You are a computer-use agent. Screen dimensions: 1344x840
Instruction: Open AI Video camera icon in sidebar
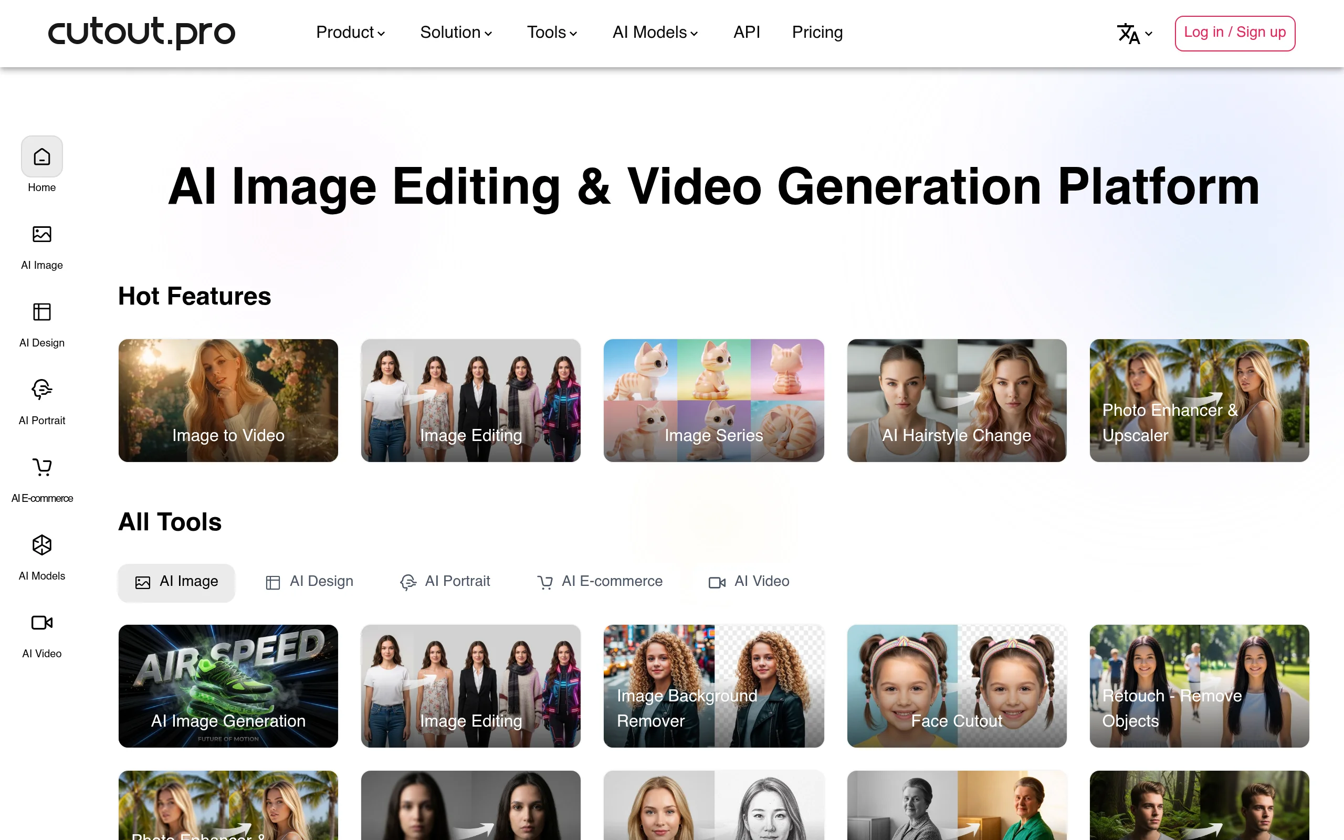(x=41, y=623)
